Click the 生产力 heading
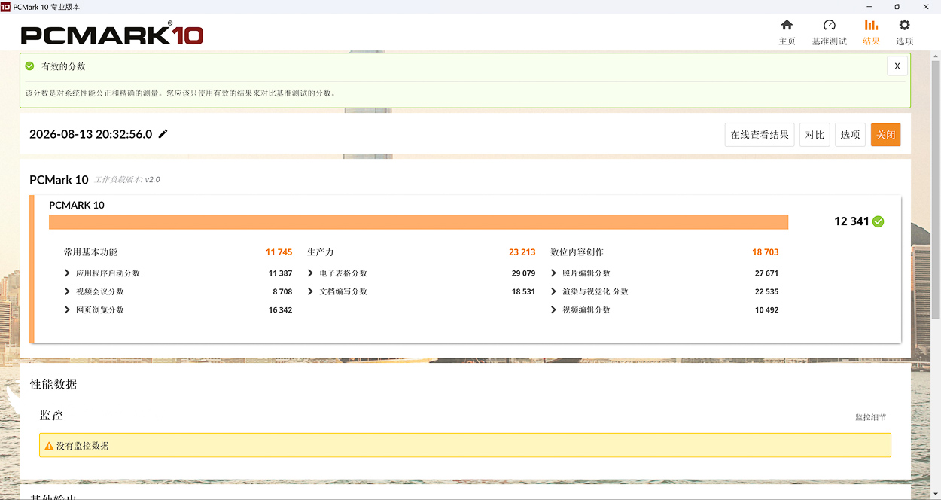The image size is (941, 500). (320, 252)
